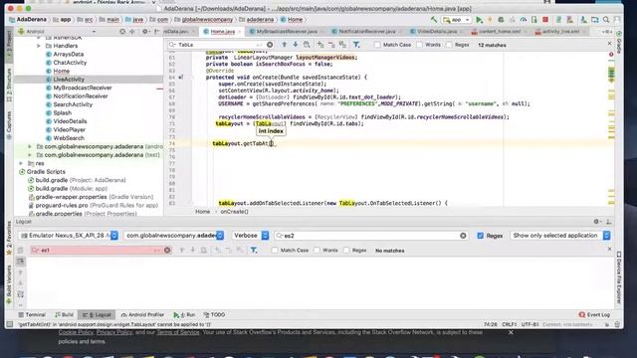Click the Search Everywhere magnifier icon
The width and height of the screenshot is (637, 358).
click(606, 20)
